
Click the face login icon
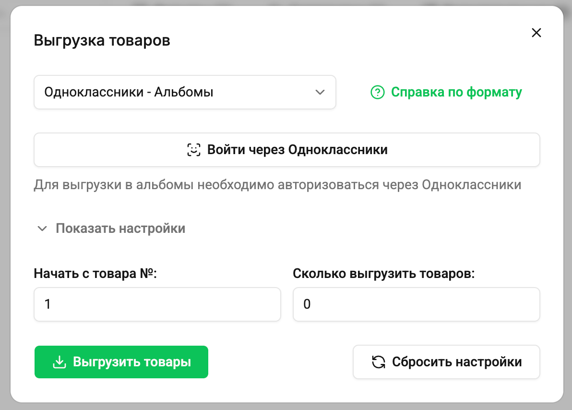click(x=194, y=150)
